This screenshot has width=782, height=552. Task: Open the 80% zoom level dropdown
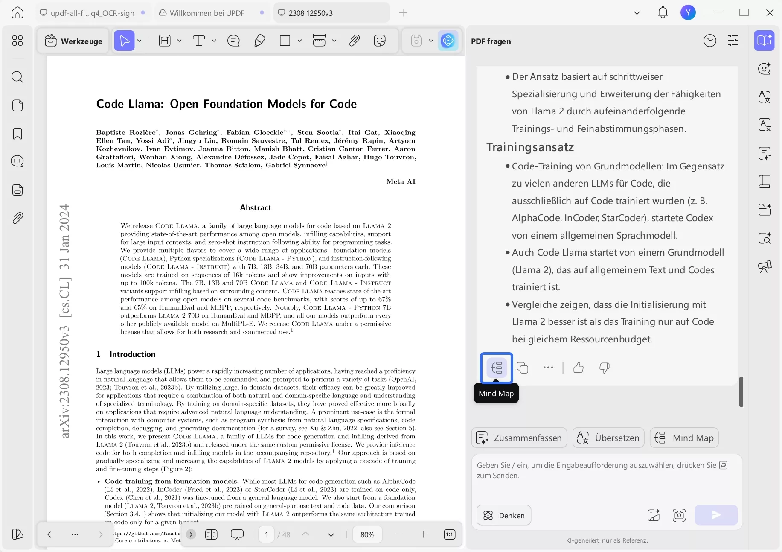pyautogui.click(x=367, y=534)
